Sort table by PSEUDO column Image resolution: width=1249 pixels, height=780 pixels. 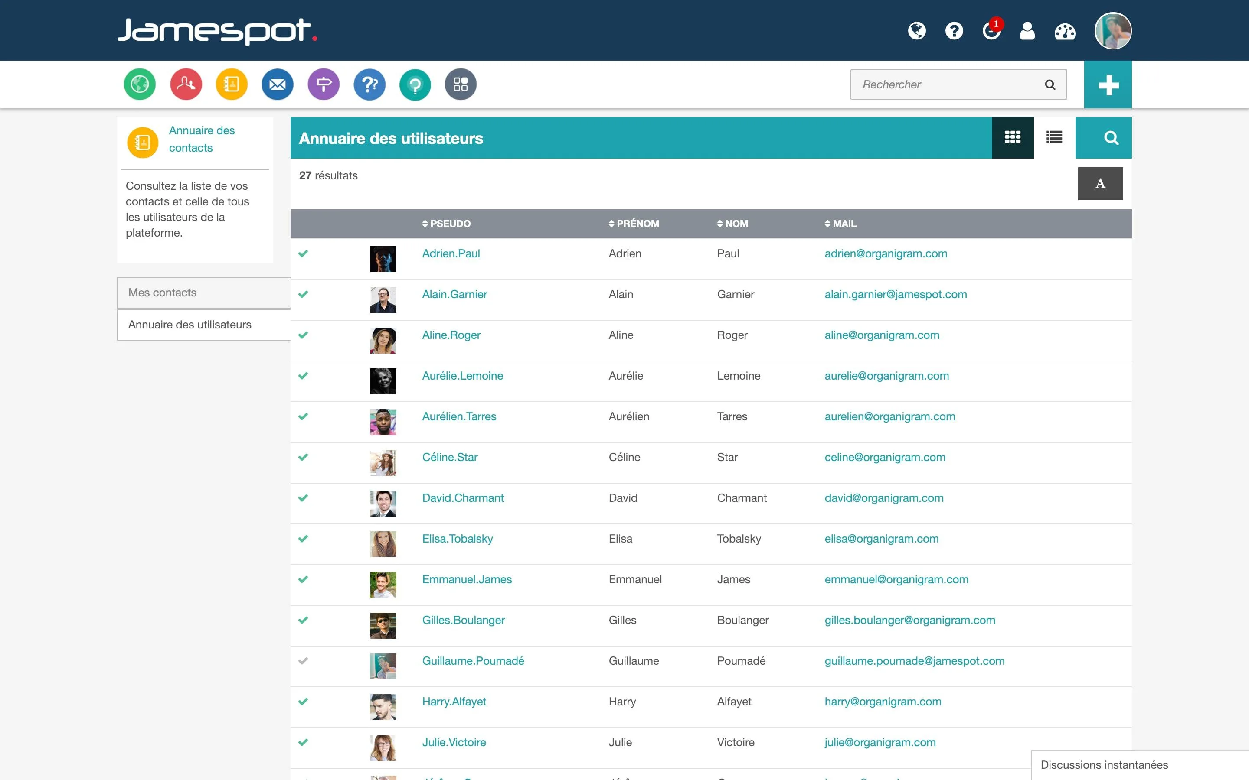tap(446, 223)
